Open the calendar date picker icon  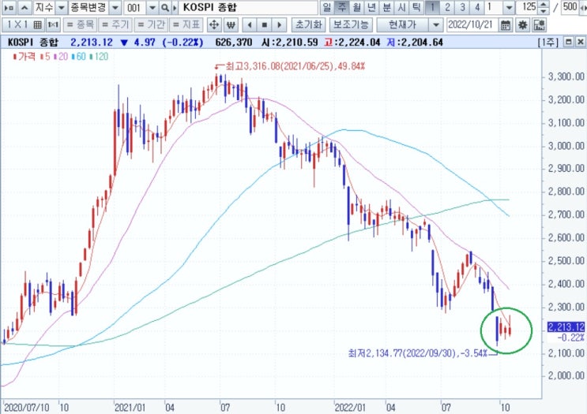pos(506,25)
